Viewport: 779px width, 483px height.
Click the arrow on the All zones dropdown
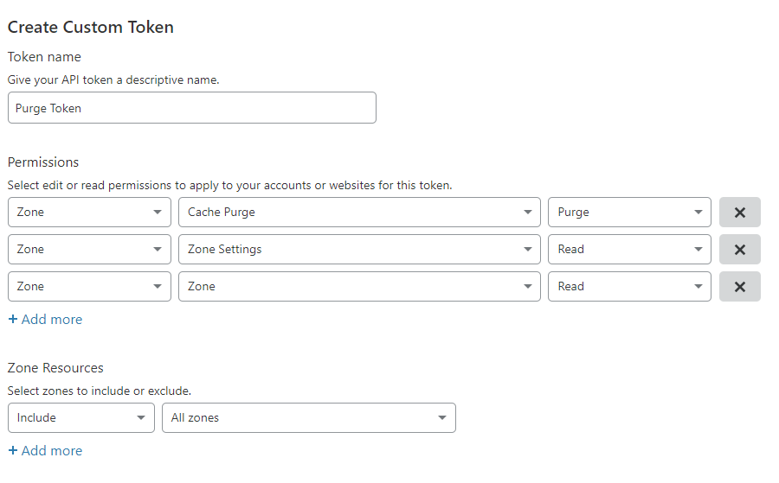(x=442, y=418)
